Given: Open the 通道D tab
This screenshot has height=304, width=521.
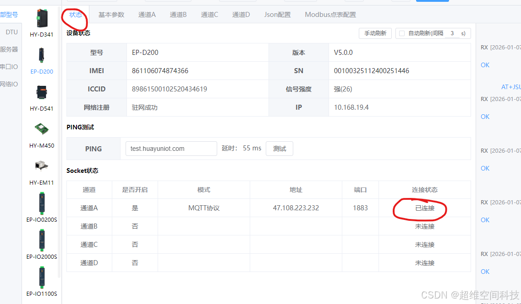Looking at the screenshot, I should (241, 15).
